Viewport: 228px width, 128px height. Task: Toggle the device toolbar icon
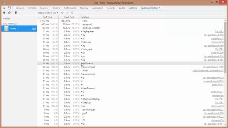(x=9, y=8)
